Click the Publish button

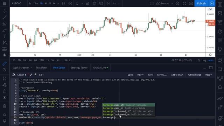[x=201, y=3]
